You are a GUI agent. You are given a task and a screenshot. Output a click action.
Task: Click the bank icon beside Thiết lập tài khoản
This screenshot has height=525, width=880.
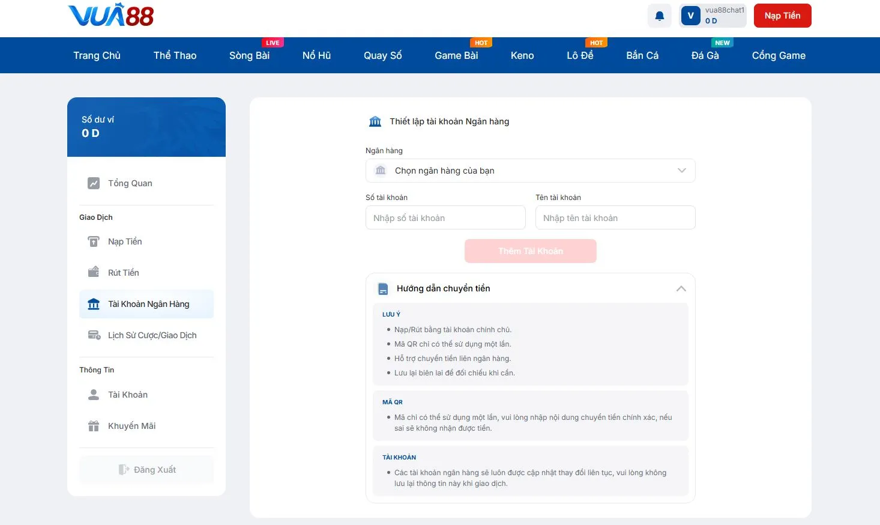(x=375, y=121)
